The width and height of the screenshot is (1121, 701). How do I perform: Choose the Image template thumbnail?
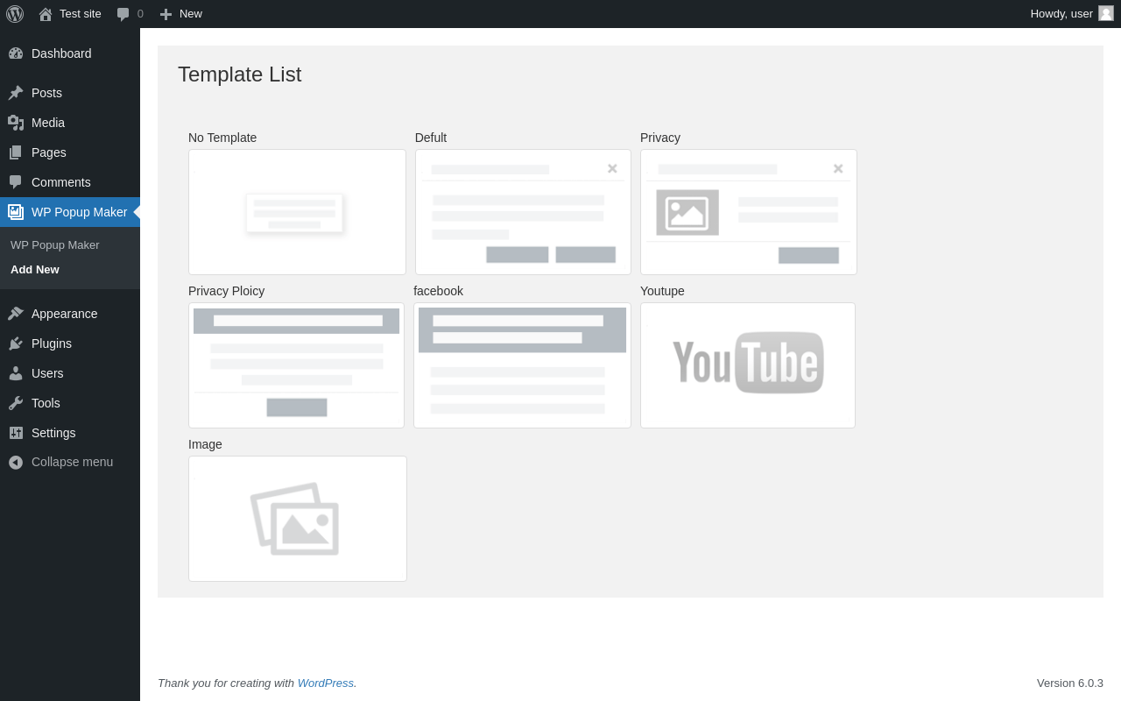[298, 519]
